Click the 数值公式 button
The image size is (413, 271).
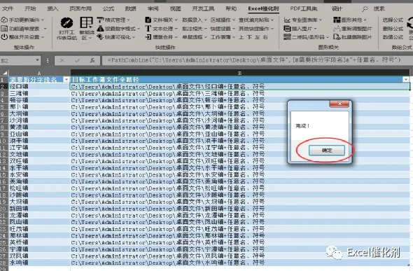click(393, 37)
